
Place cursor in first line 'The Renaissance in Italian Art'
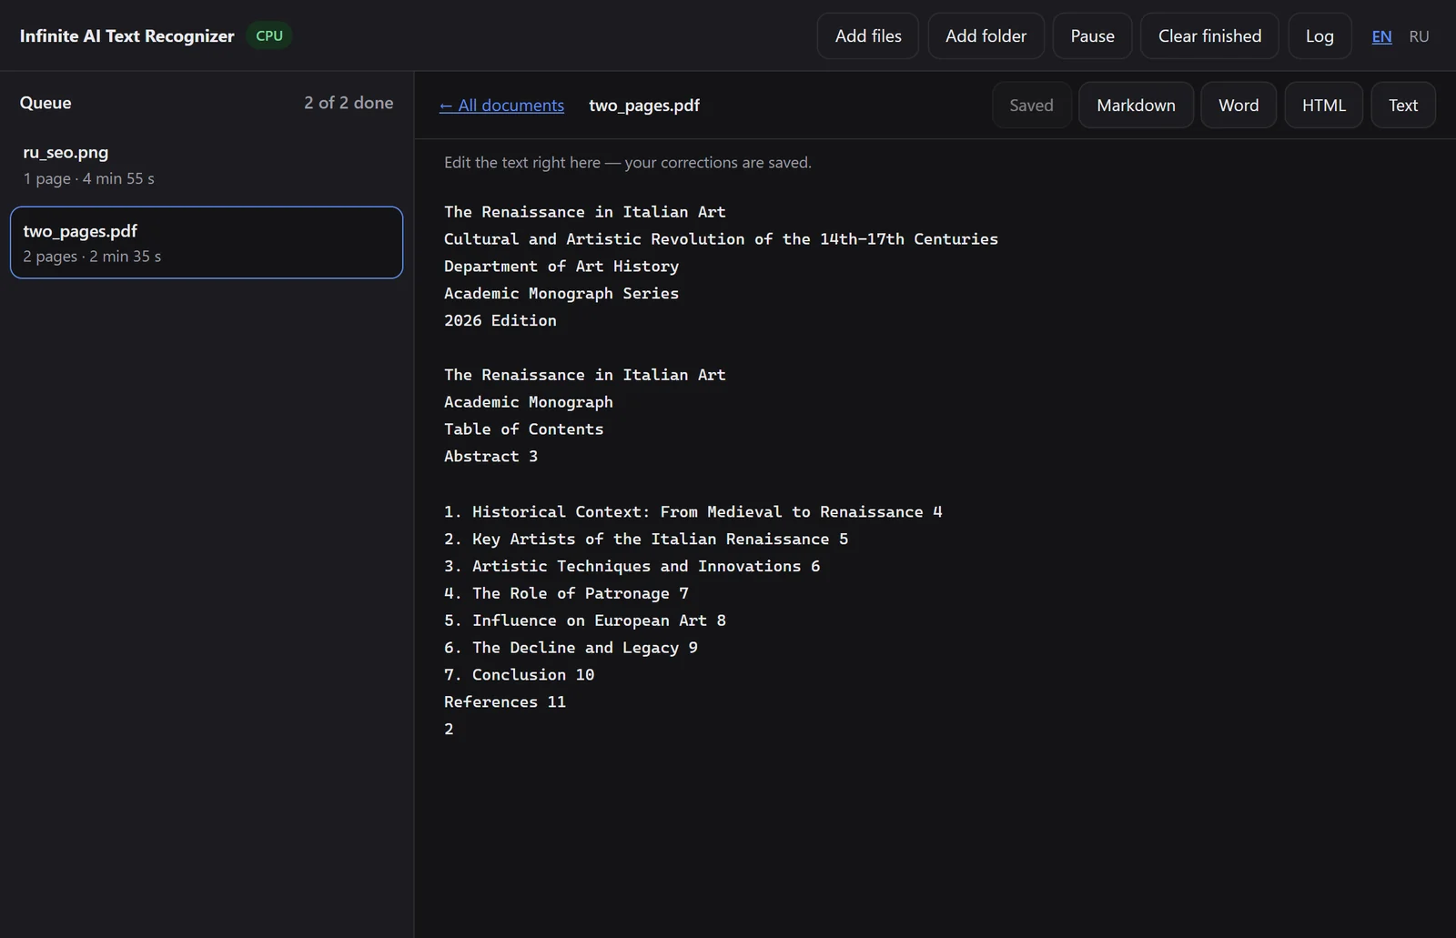584,212
